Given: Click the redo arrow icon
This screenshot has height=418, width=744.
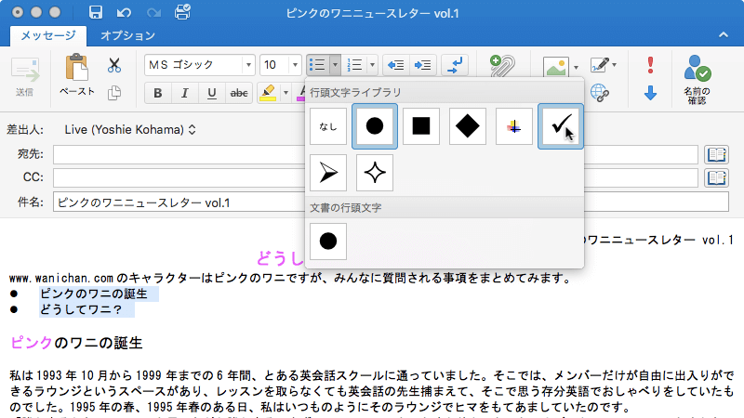Looking at the screenshot, I should pos(153,13).
